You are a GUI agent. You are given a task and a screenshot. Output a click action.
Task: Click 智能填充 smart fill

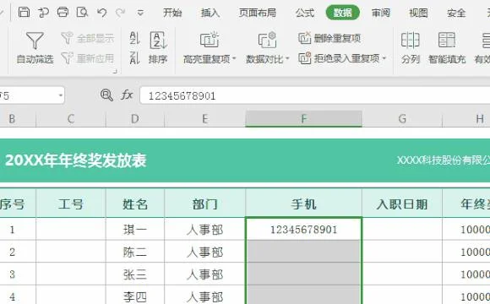447,47
